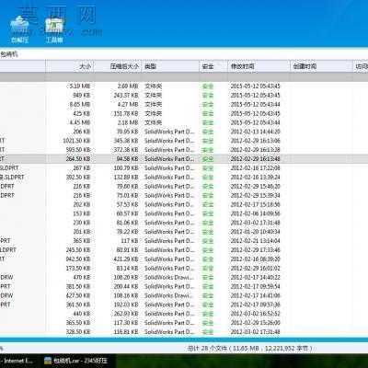
Task: Click the 1021.50 KB size cell
Action: (76, 141)
